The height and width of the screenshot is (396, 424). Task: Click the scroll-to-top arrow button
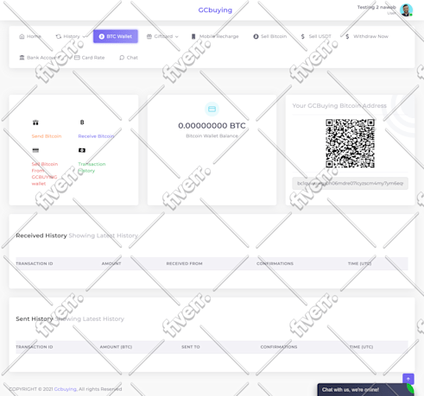pyautogui.click(x=408, y=379)
